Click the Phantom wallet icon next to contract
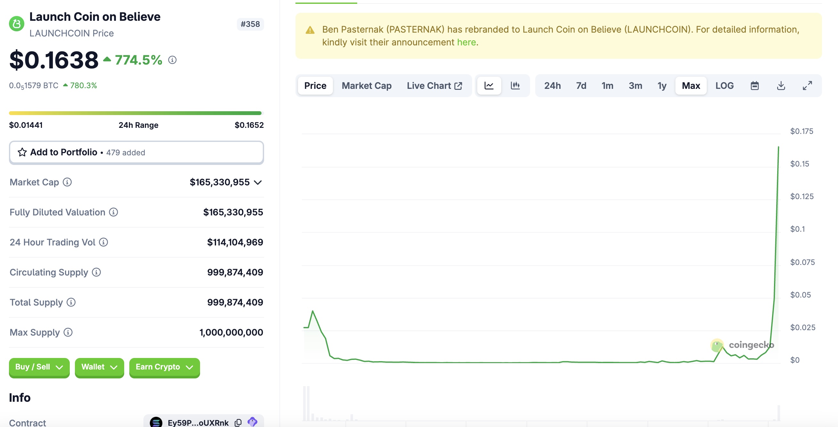Viewport: 838px width, 427px height. [252, 422]
